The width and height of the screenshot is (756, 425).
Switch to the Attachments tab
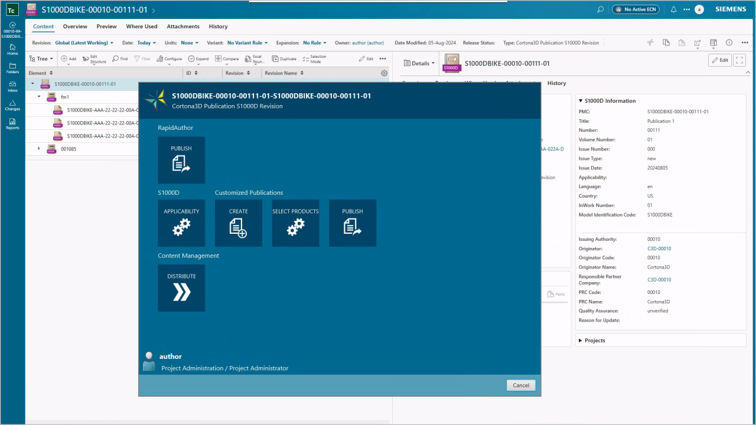tap(183, 27)
